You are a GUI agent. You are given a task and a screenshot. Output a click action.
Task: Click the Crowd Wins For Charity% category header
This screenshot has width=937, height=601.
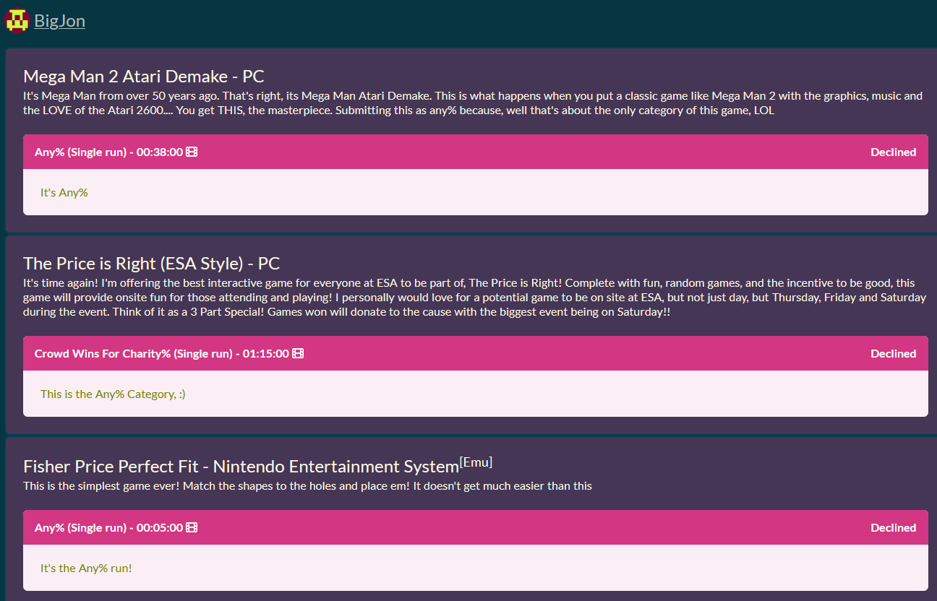tap(476, 353)
